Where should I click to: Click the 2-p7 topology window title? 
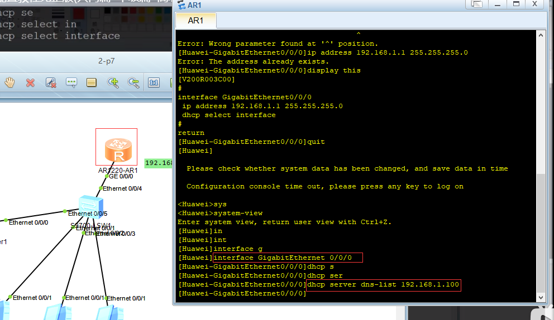106,61
